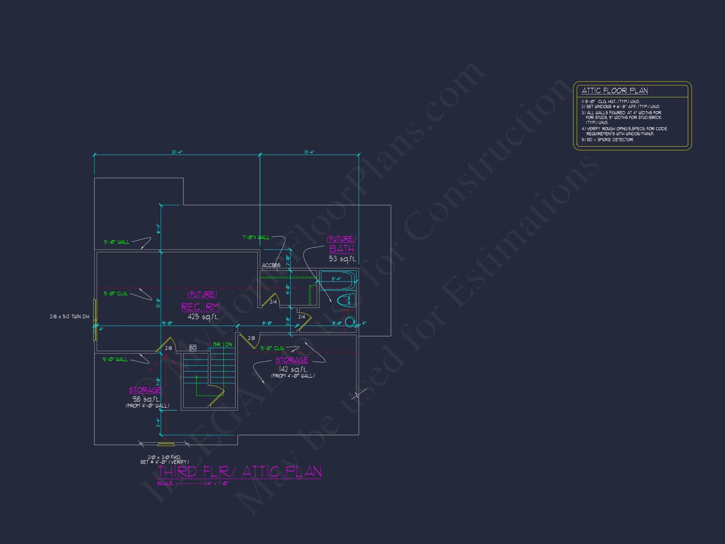Select the 13'-4" top dimension text
Viewport: 725px width, 544px height.
309,152
